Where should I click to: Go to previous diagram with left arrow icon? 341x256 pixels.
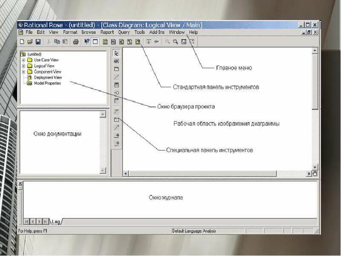[156, 41]
